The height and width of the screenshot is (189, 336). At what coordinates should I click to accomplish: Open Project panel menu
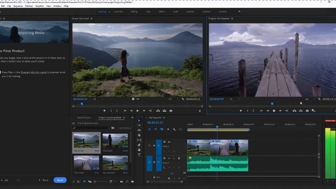[x=124, y=118]
